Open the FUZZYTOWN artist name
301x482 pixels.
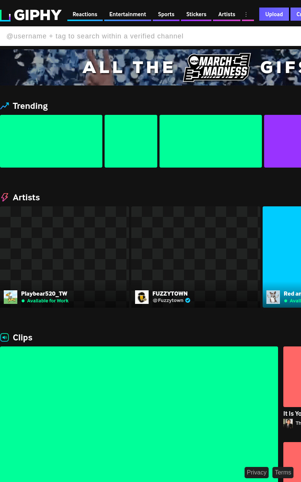170,294
